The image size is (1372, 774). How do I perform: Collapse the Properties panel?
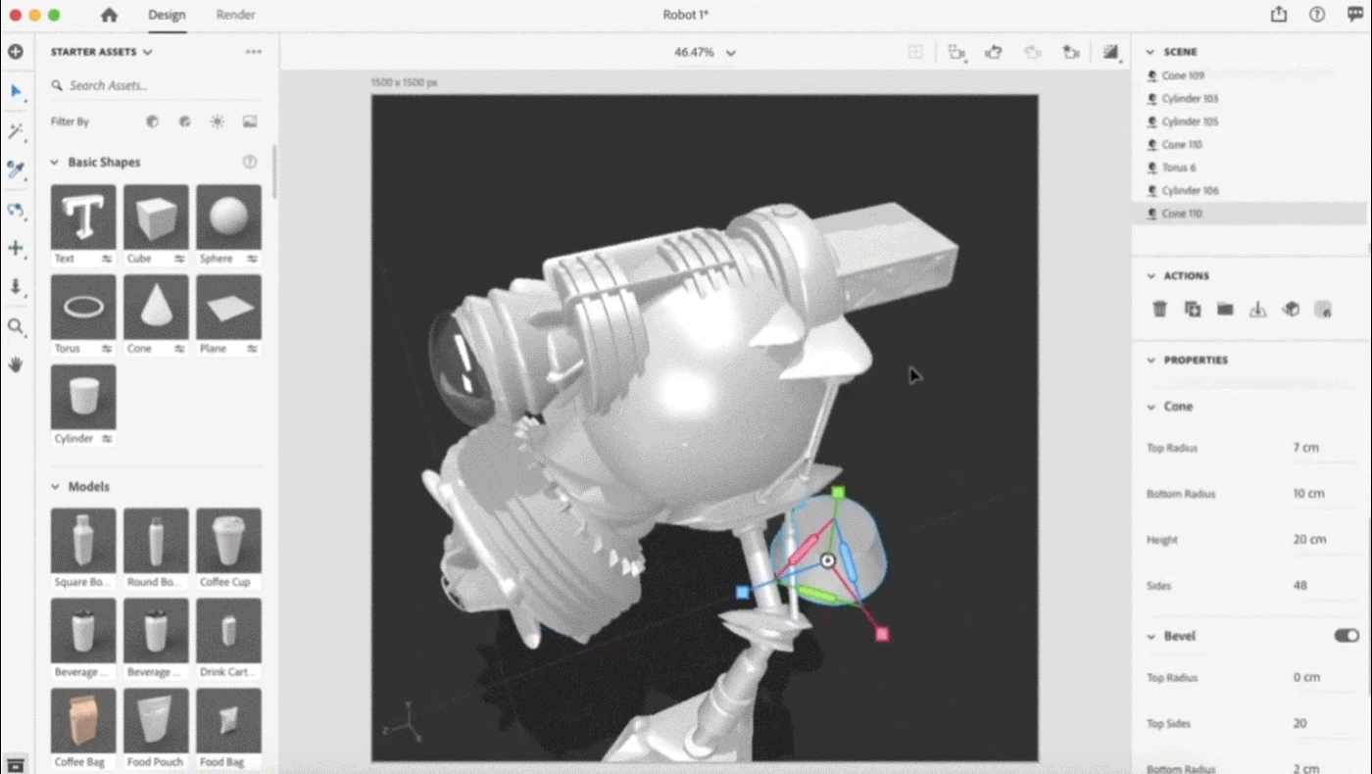coord(1151,361)
